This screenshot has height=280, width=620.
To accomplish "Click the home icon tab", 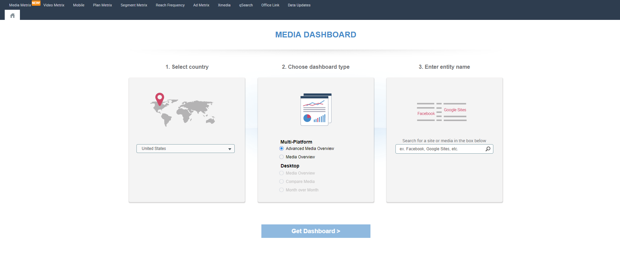I will tap(12, 15).
